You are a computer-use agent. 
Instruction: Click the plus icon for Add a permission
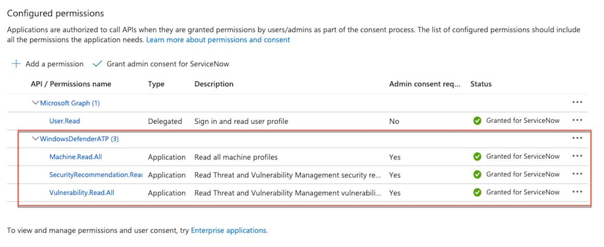(16, 64)
